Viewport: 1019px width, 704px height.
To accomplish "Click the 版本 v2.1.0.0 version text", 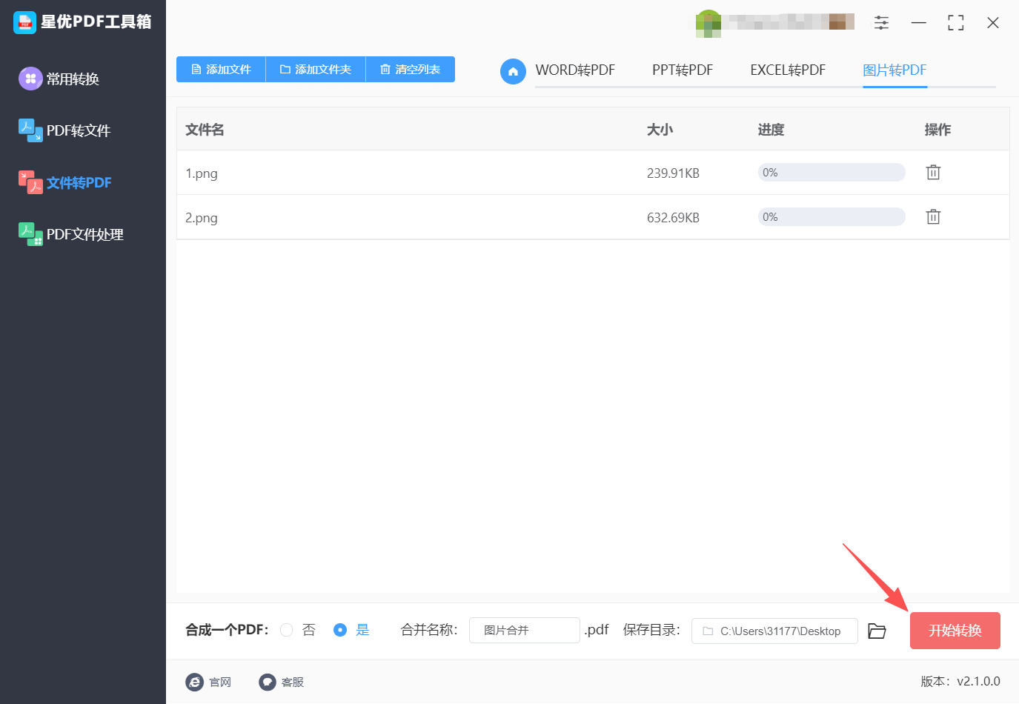I will point(960,682).
